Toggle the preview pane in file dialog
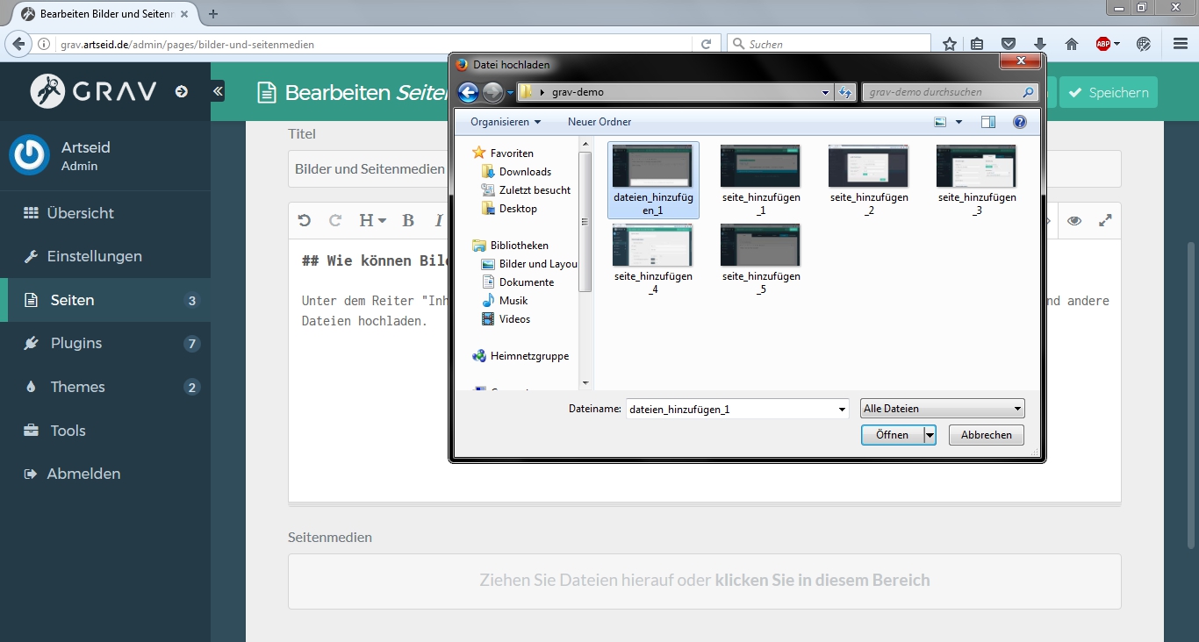Image resolution: width=1199 pixels, height=642 pixels. (x=988, y=122)
